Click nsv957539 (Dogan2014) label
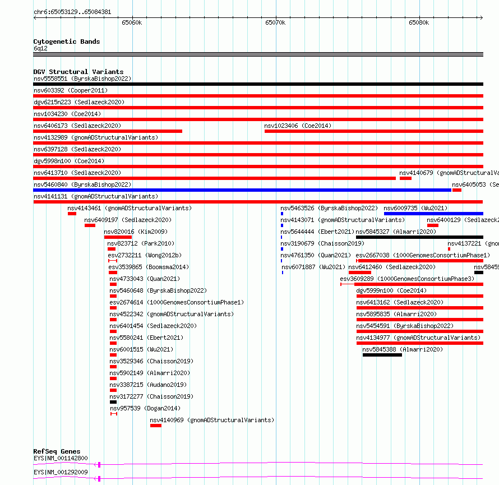Image resolution: width=499 pixels, height=485 pixels. (x=145, y=408)
